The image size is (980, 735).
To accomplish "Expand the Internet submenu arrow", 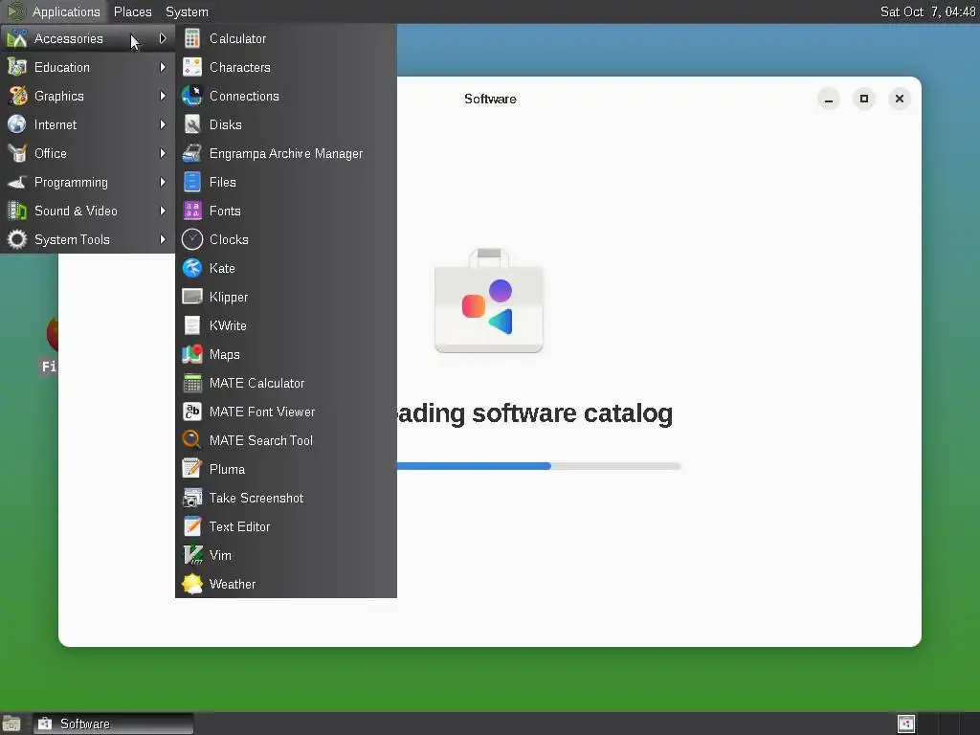I will click(x=163, y=125).
